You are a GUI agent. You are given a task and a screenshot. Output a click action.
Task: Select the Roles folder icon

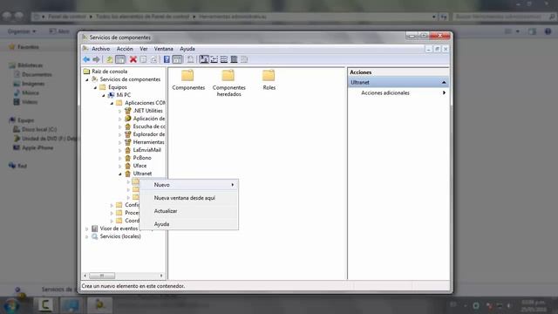(269, 76)
